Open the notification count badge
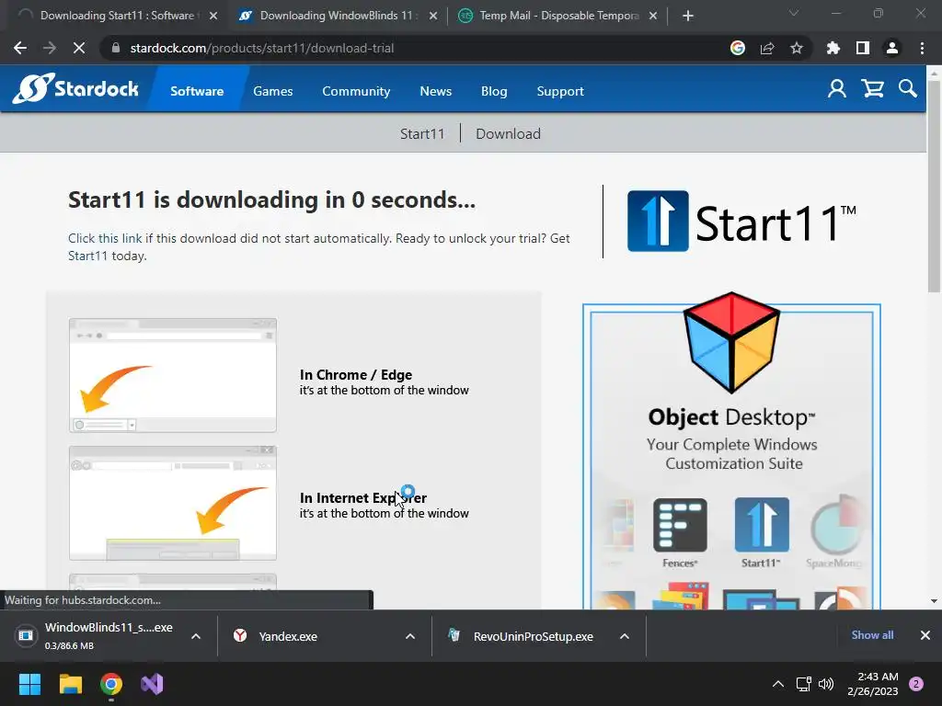 (916, 684)
